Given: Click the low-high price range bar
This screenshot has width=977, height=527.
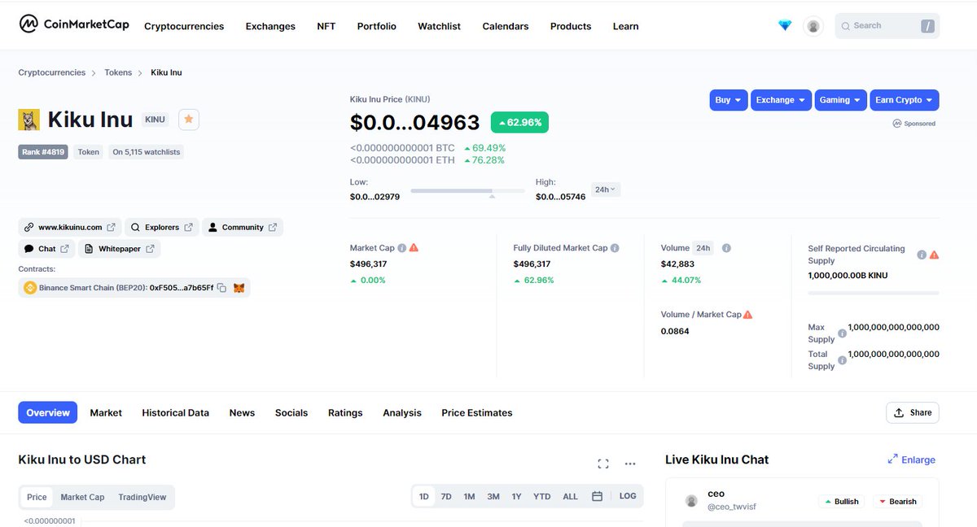Looking at the screenshot, I should click(x=467, y=190).
